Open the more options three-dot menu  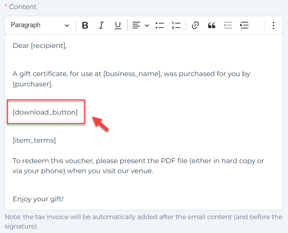[x=273, y=25]
